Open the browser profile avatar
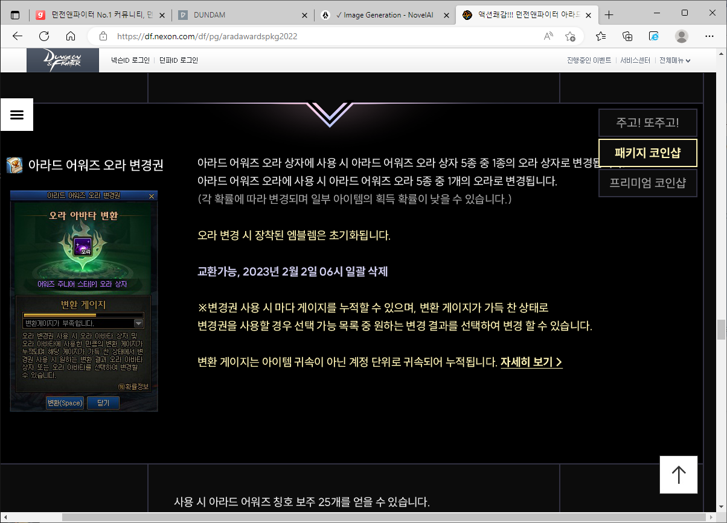 (682, 36)
